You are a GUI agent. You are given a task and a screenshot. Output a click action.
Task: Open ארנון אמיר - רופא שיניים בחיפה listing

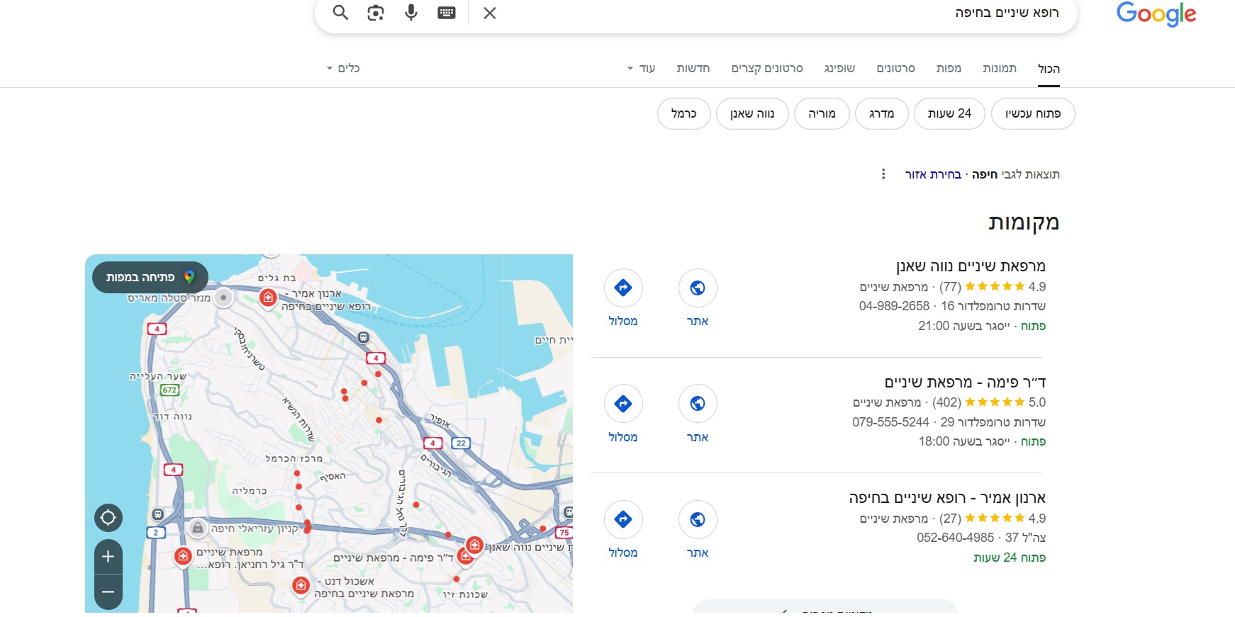tap(947, 498)
